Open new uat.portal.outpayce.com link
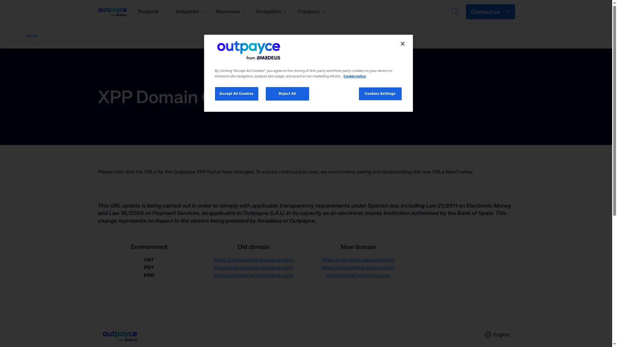This screenshot has height=347, width=617. (358, 260)
